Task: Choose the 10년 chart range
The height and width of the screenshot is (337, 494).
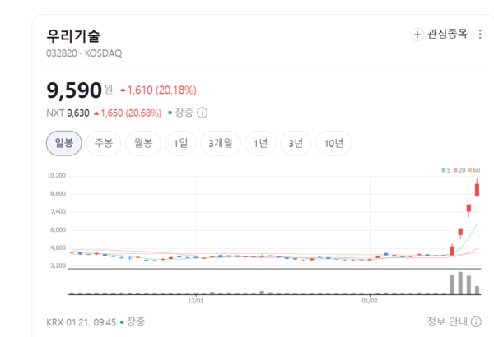Action: click(x=333, y=144)
